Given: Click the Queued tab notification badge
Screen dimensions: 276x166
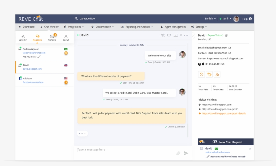Looking at the screenshot, I should tap(55, 35).
